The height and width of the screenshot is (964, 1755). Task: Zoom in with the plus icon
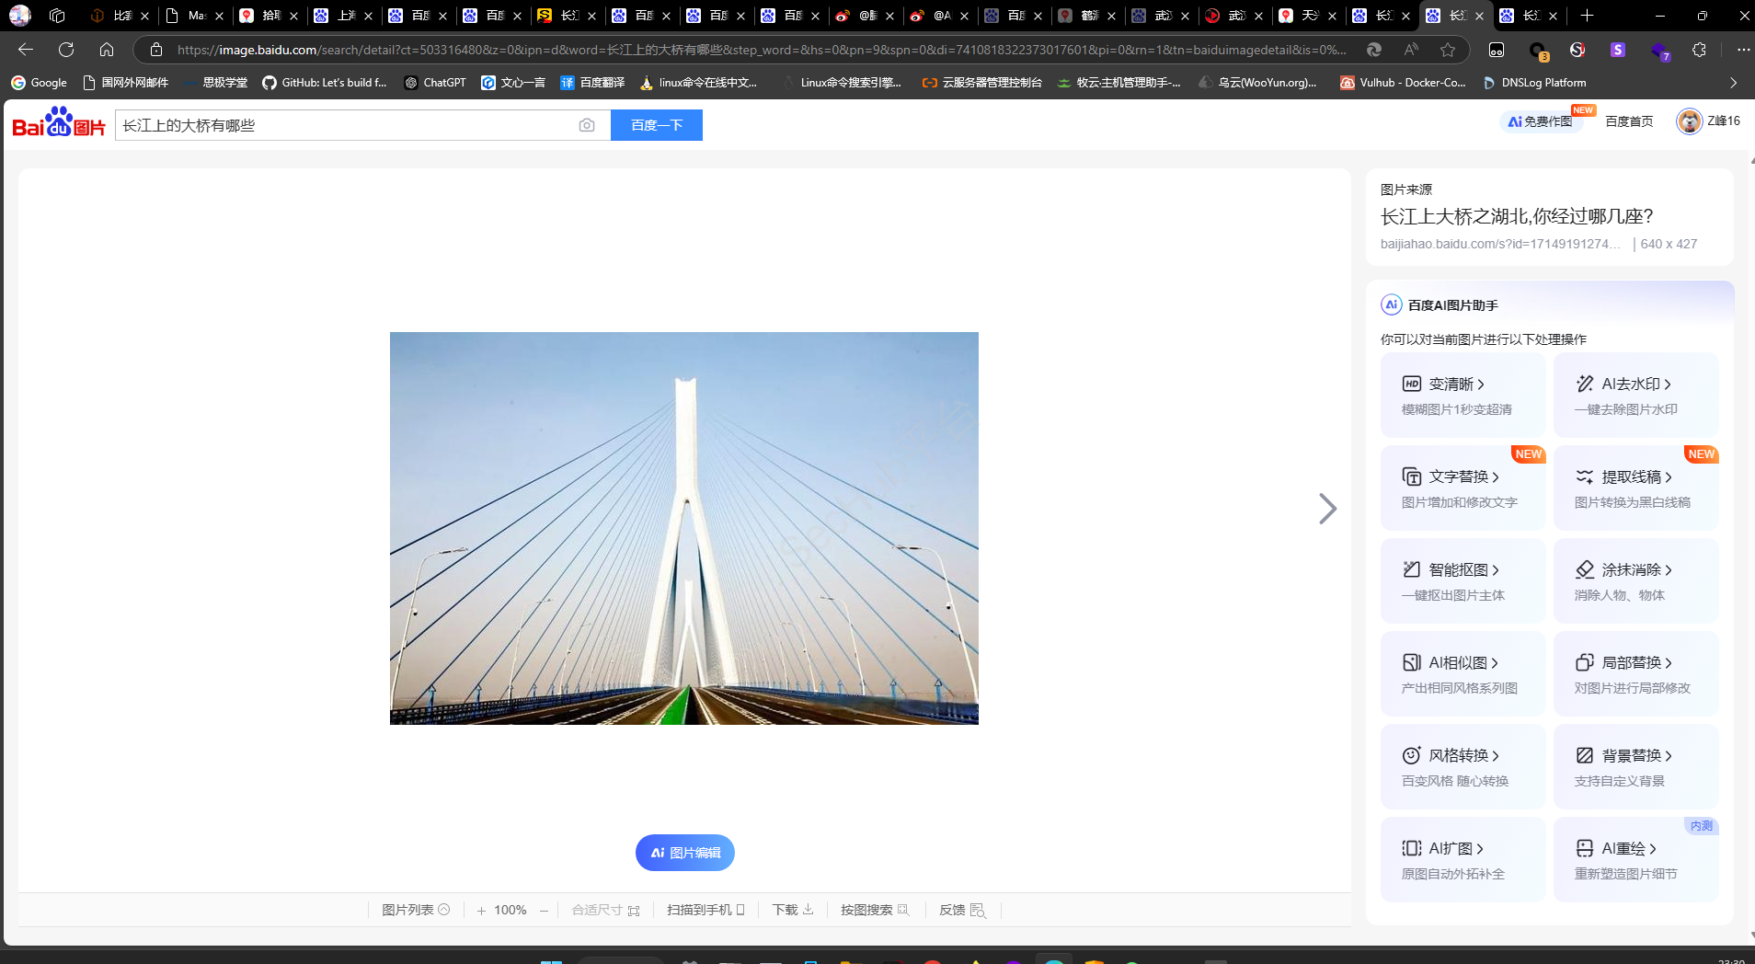[481, 911]
